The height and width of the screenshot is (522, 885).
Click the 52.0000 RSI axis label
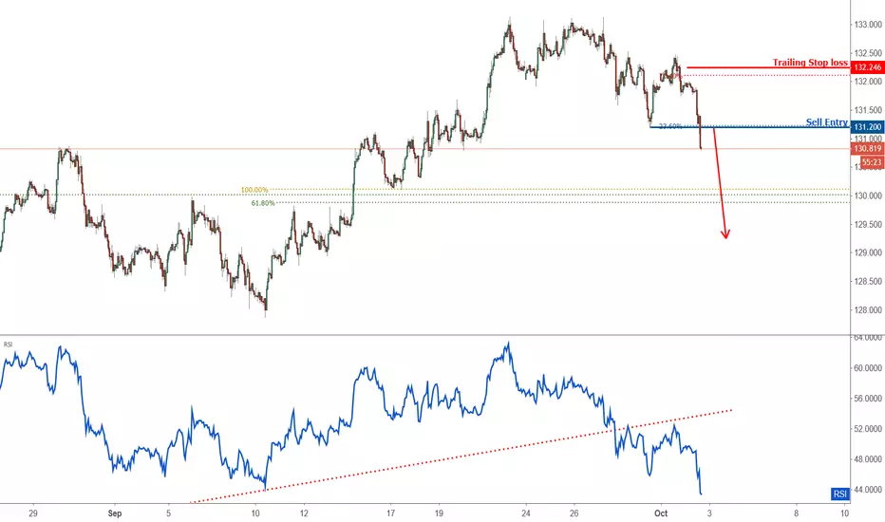coord(868,429)
